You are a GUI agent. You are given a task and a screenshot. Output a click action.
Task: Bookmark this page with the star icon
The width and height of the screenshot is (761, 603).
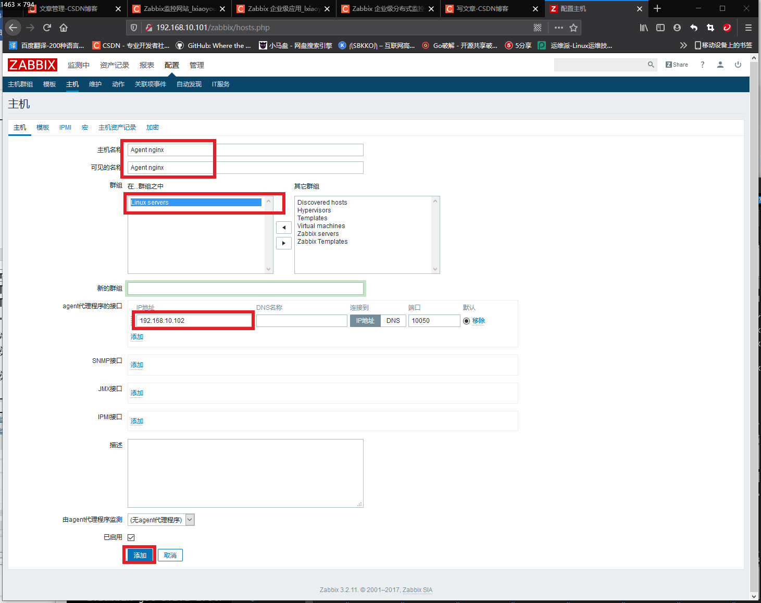[573, 28]
